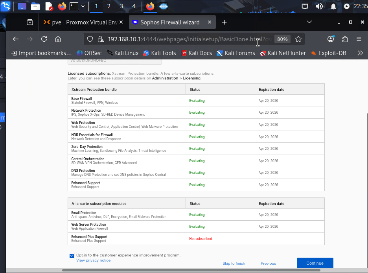
Task: Bookmark this page with star icon
Action: 298,39
